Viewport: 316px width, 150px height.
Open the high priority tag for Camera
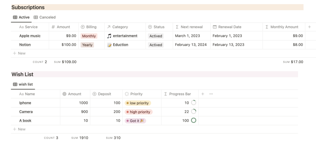[x=138, y=112]
